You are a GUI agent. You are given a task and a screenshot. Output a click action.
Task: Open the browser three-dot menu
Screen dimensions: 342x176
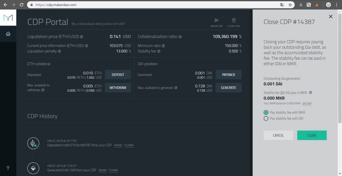pos(337,5)
